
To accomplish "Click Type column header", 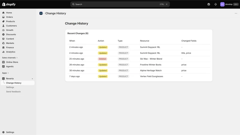I will (120, 41).
